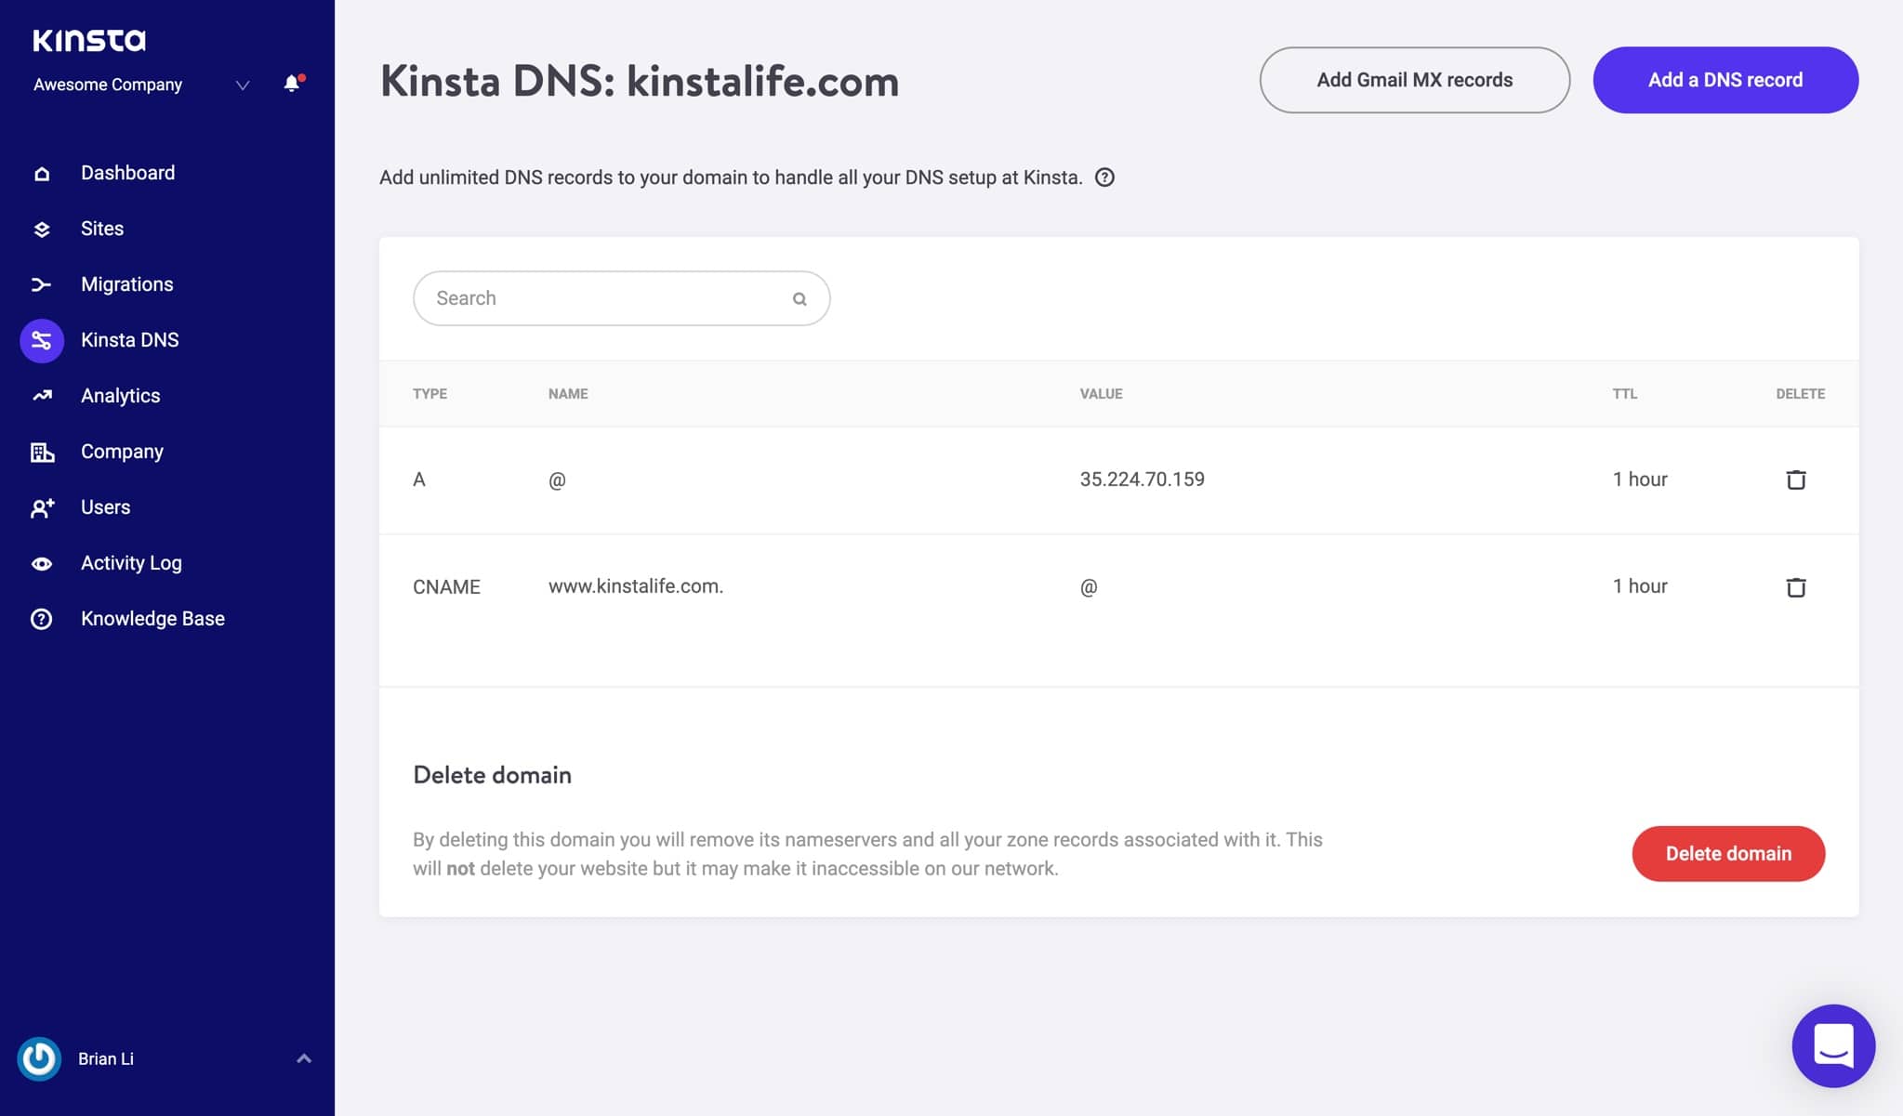
Task: Open the Company menu item
Action: click(121, 451)
